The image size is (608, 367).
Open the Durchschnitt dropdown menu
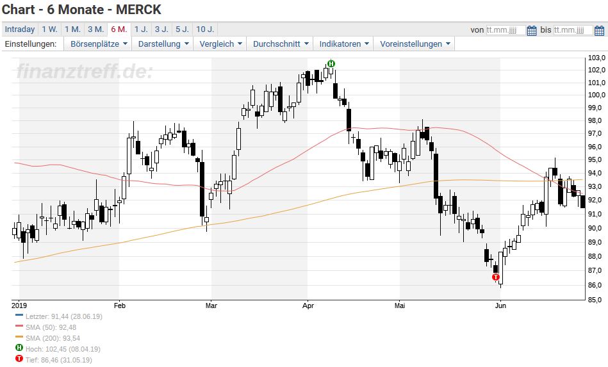(281, 44)
